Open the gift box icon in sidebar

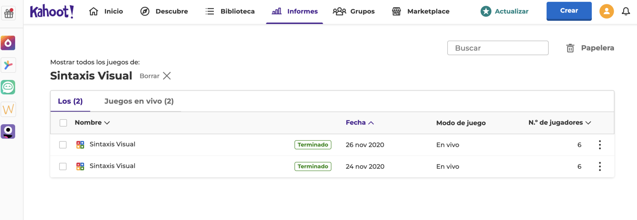[x=9, y=14]
